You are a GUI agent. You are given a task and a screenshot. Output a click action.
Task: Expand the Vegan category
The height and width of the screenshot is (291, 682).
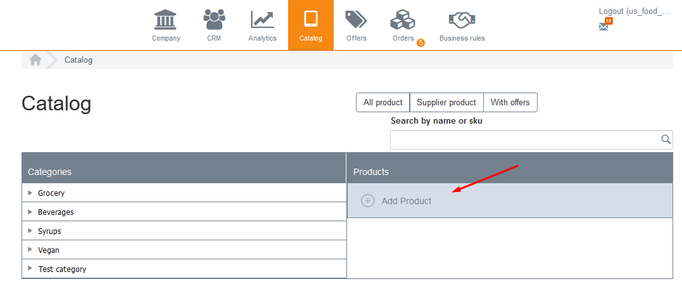[30, 250]
